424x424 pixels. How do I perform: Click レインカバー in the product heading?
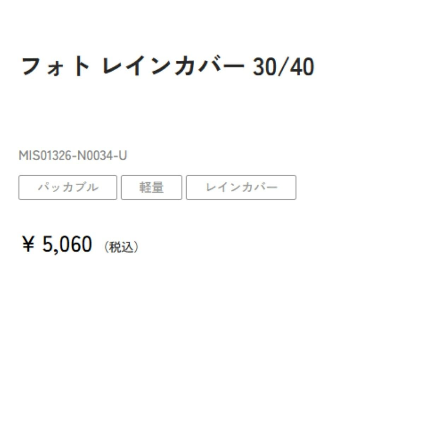point(173,67)
